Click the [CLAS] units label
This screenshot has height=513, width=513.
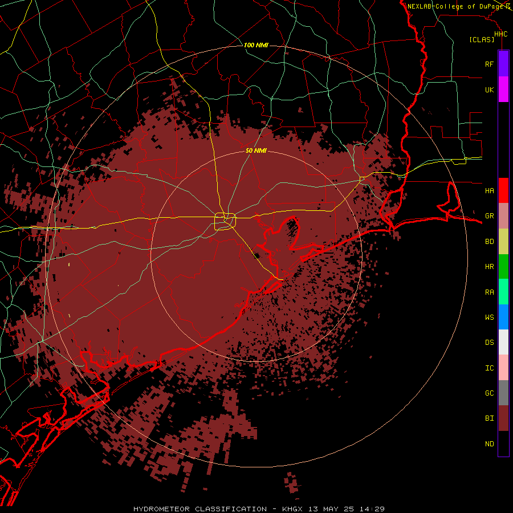pyautogui.click(x=482, y=39)
